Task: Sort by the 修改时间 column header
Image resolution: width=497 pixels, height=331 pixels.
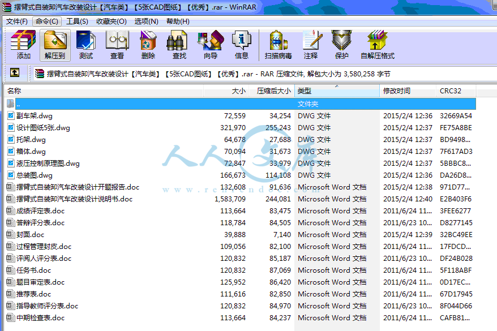Action: pos(408,91)
